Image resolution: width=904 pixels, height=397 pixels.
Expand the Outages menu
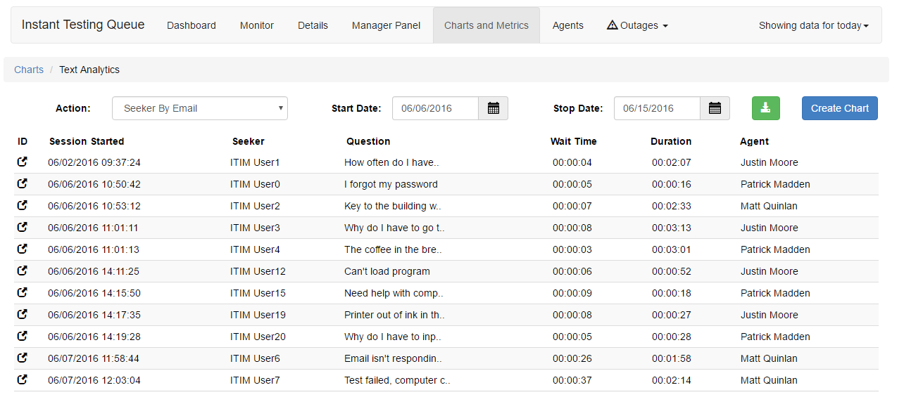637,25
